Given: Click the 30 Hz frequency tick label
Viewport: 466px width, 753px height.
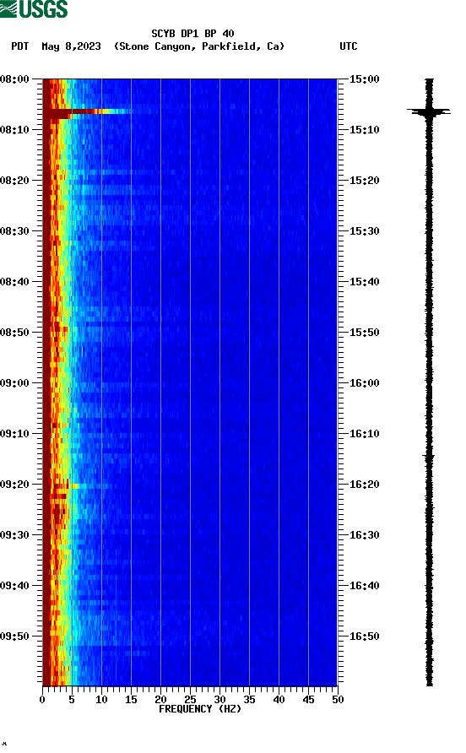Looking at the screenshot, I should [220, 700].
